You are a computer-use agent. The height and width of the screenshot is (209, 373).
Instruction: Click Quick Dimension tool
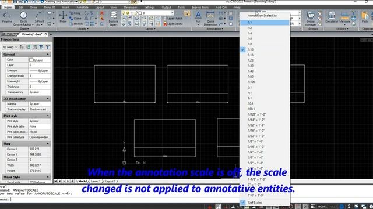(x=210, y=19)
